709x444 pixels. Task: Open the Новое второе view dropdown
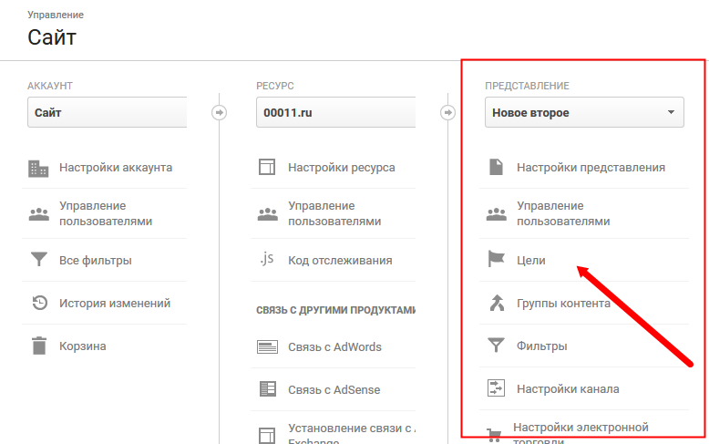tap(584, 112)
